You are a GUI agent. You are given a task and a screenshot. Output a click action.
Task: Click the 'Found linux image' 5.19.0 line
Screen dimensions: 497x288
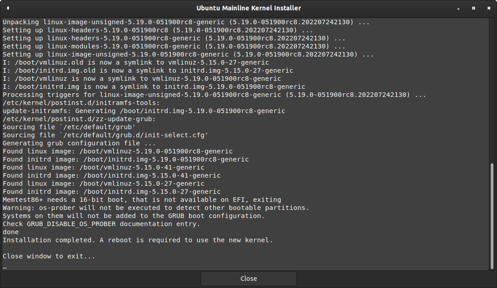tap(118, 151)
